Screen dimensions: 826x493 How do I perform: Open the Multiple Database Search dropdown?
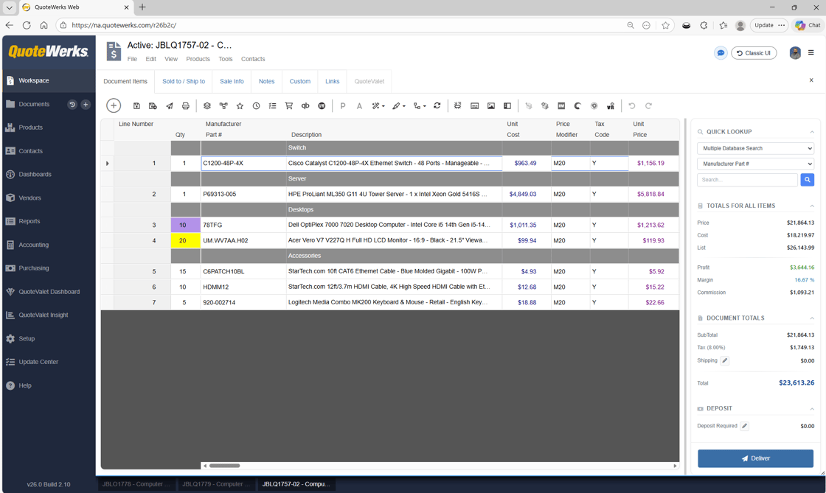pyautogui.click(x=755, y=148)
